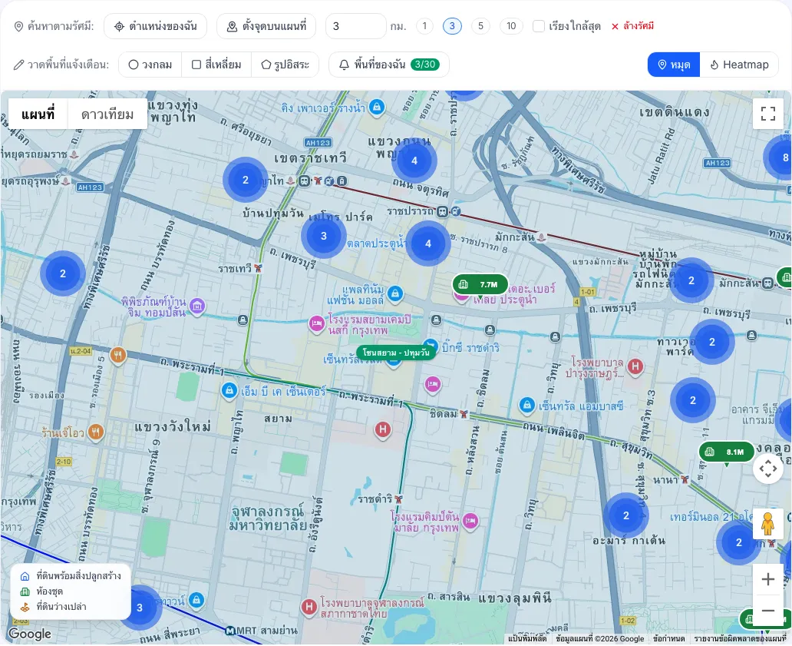Click the โซนสยาม - ปทุมวัน zone label
Viewport: 792px width, 646px height.
(x=396, y=353)
